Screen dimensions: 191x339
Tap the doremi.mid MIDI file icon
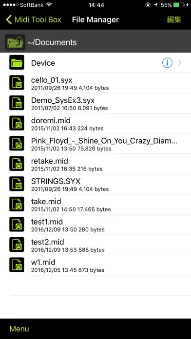click(x=17, y=123)
